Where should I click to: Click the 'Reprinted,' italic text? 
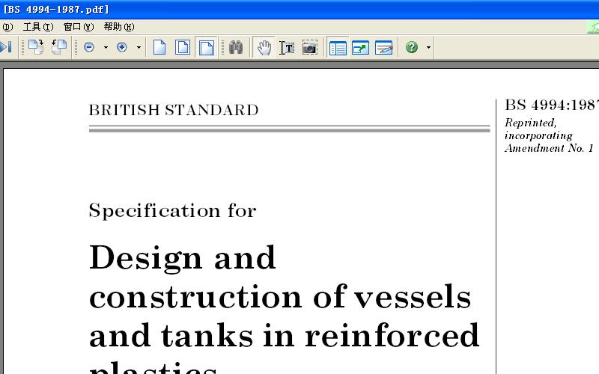(531, 123)
